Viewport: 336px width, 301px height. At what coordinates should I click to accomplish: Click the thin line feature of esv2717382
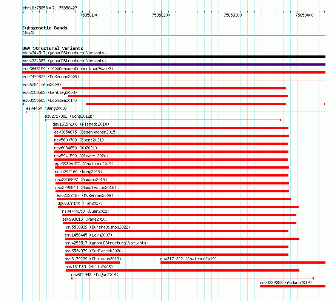coord(163,120)
